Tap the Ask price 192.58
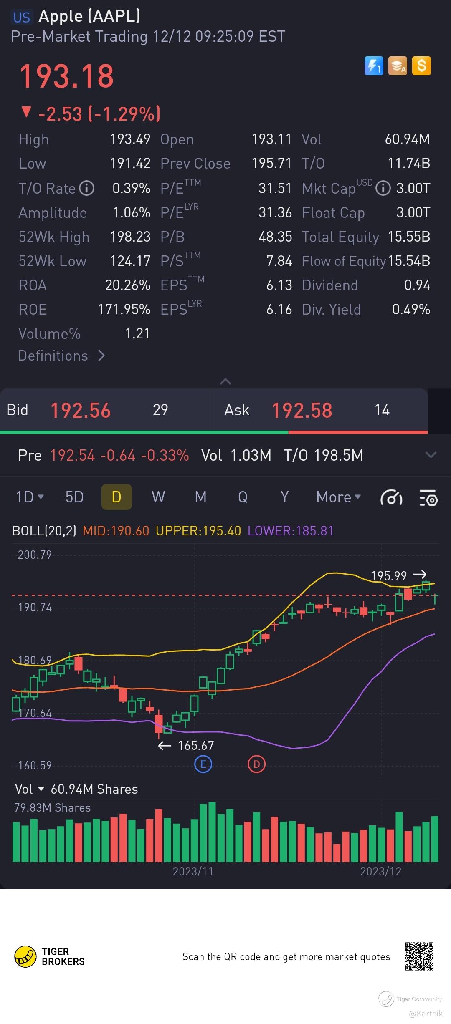Viewport: 451px width, 1024px height. [302, 410]
